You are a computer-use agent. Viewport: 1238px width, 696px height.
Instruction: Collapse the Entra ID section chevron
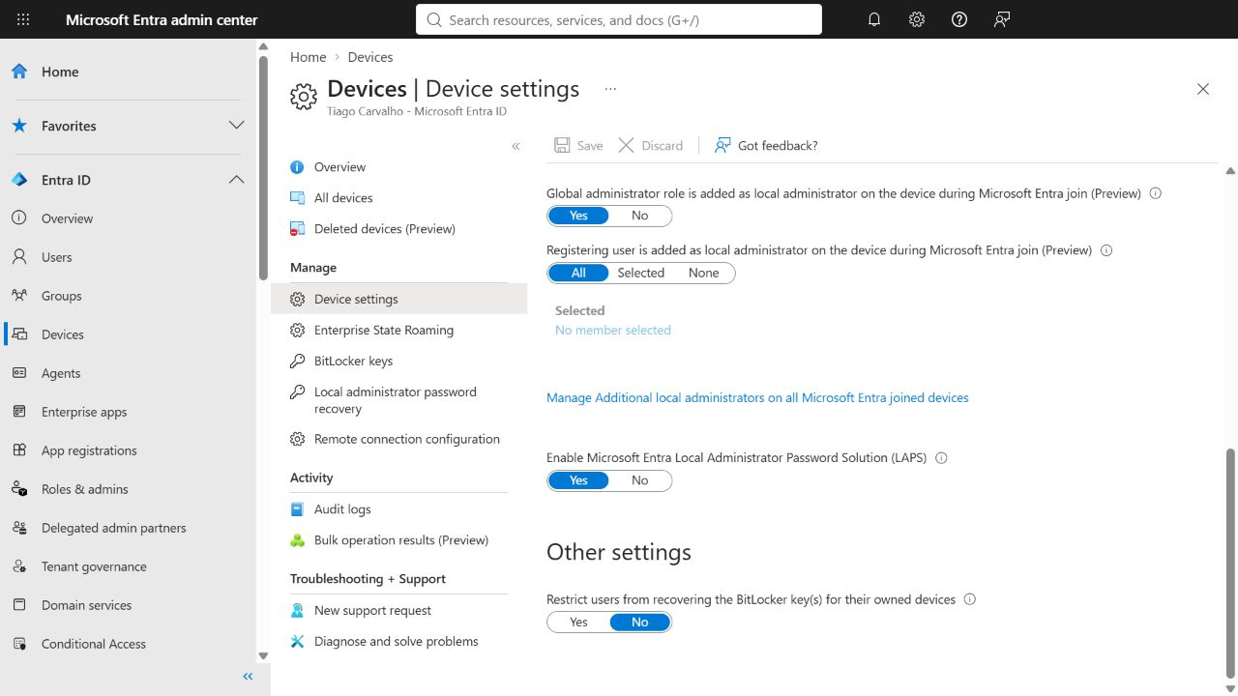click(x=236, y=180)
